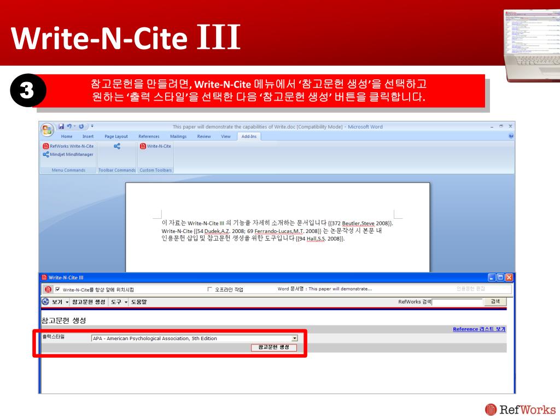Launch RefWorks Write-N-Cite menu command

(68, 146)
